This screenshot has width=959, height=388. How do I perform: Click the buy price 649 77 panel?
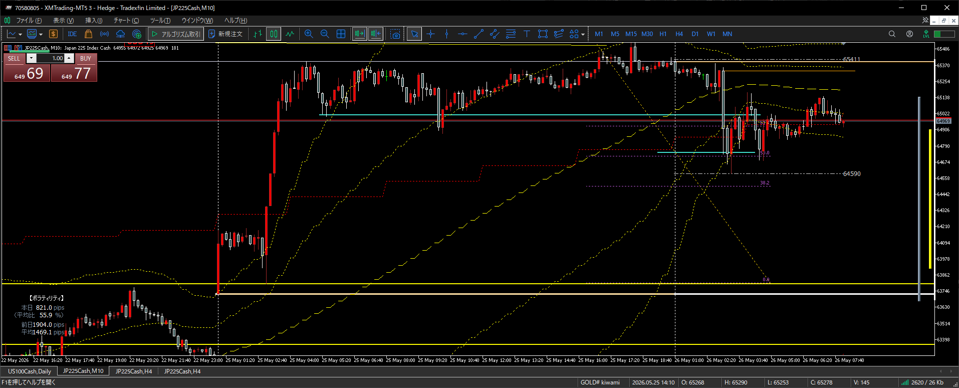click(x=74, y=73)
